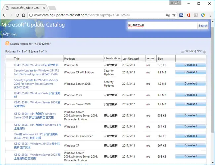Click the fb extension icon
Viewport: 215px width, 165px height.
coord(181,15)
